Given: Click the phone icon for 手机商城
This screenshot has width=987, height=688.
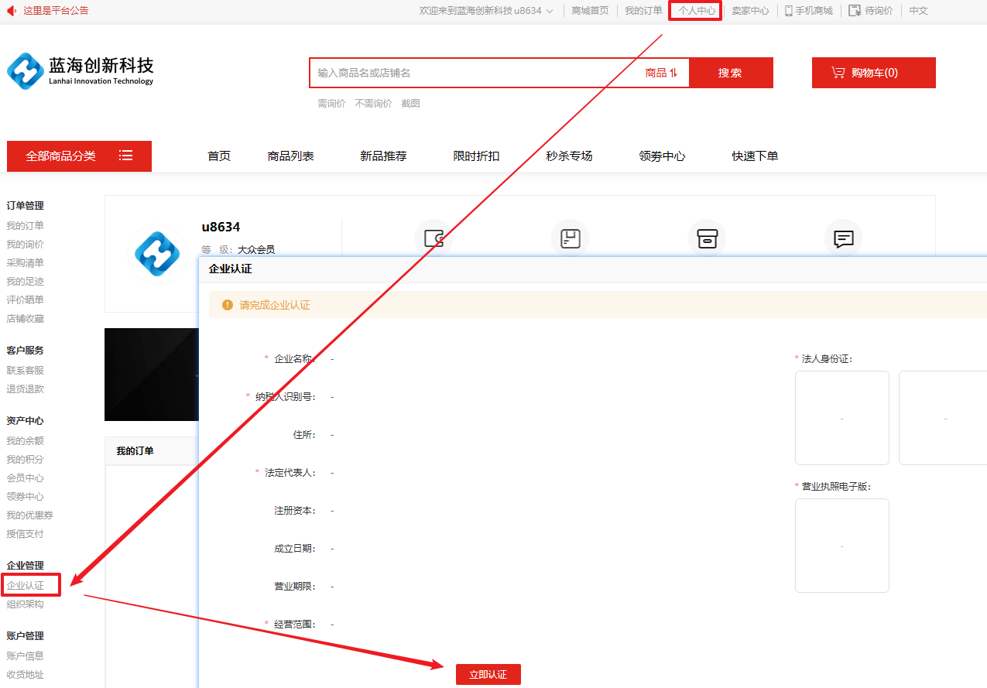Looking at the screenshot, I should 789,11.
